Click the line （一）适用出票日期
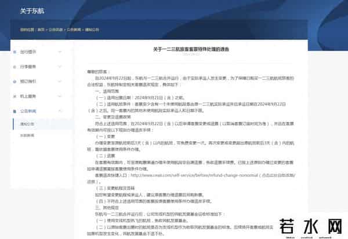 coord(140,98)
